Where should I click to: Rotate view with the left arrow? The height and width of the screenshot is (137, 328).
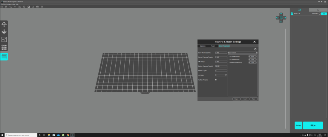point(277,18)
